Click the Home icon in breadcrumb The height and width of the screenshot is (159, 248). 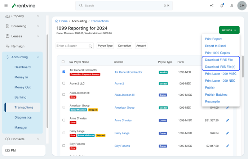(x=57, y=21)
